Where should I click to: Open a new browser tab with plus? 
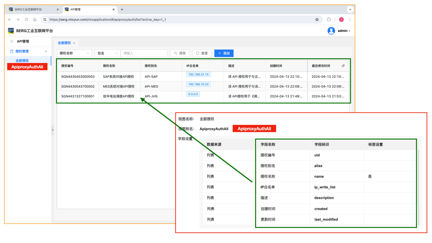coord(122,10)
